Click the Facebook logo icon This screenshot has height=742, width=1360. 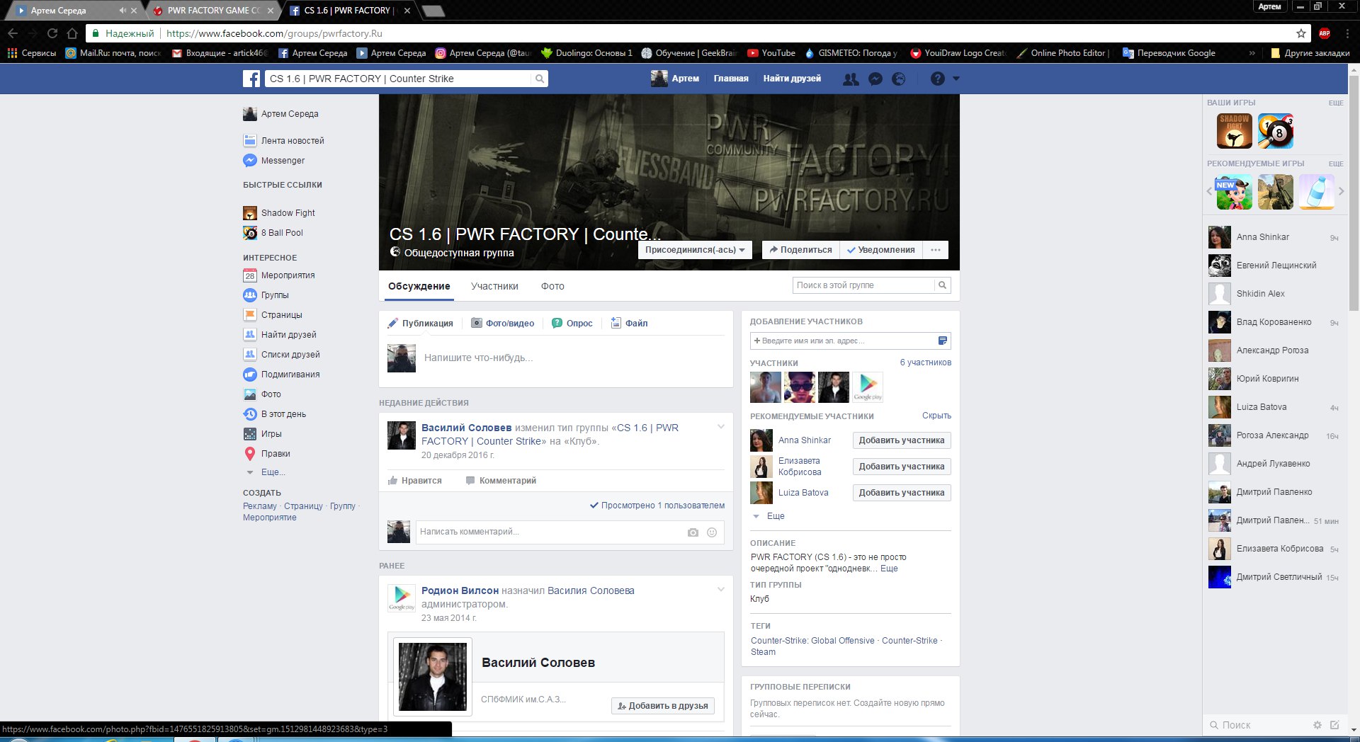click(x=251, y=79)
